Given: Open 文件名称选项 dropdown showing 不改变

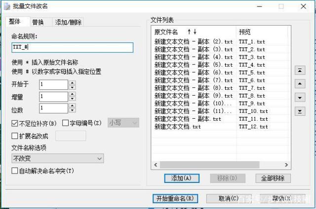Looking at the screenshot, I should coord(58,158).
